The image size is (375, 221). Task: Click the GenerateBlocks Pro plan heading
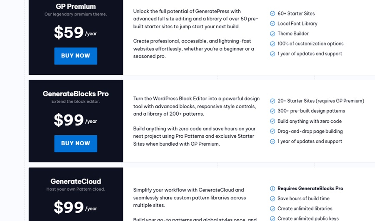coord(75,94)
